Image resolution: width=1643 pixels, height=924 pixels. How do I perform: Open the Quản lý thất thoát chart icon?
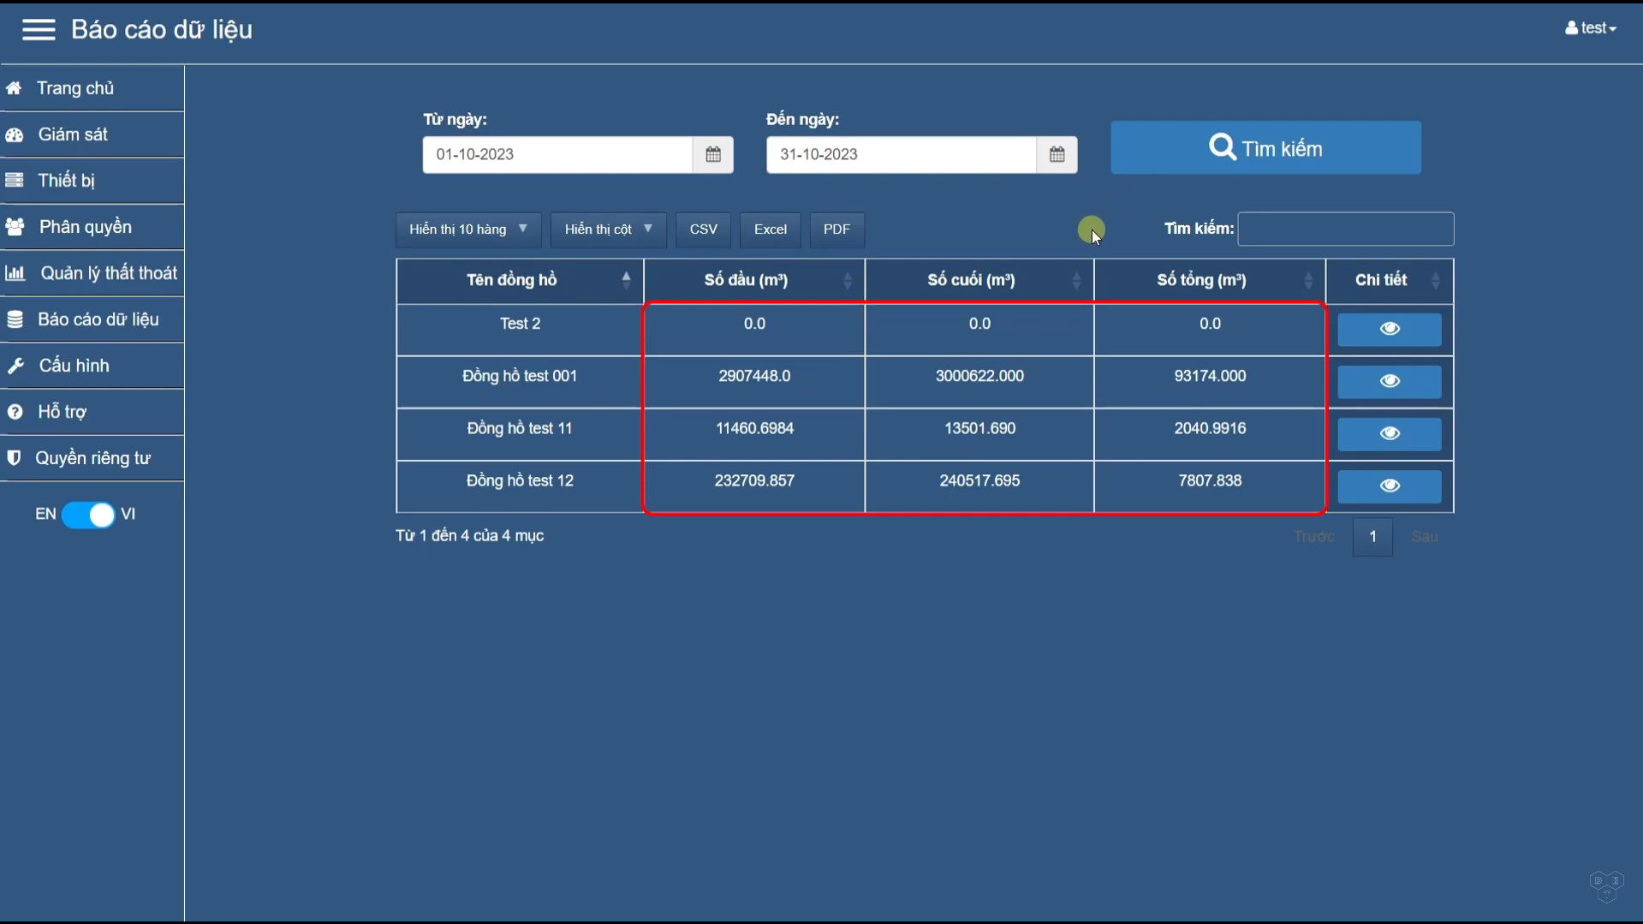coord(14,272)
